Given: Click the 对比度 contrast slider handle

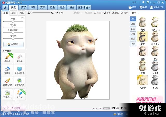Looking at the screenshot, I should (x=13, y=27).
